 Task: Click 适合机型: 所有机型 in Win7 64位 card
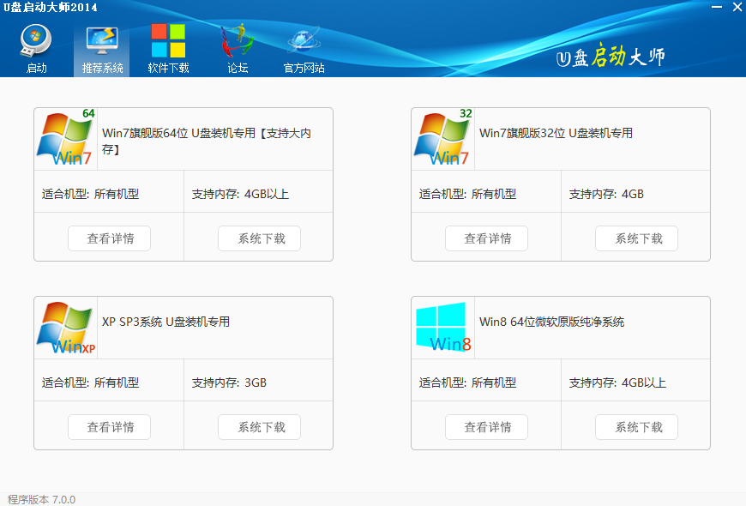point(90,194)
